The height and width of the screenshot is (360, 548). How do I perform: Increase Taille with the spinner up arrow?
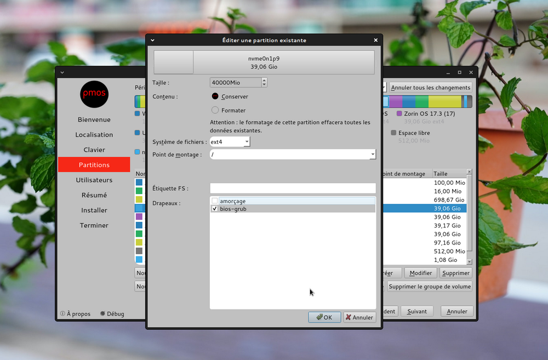point(264,80)
